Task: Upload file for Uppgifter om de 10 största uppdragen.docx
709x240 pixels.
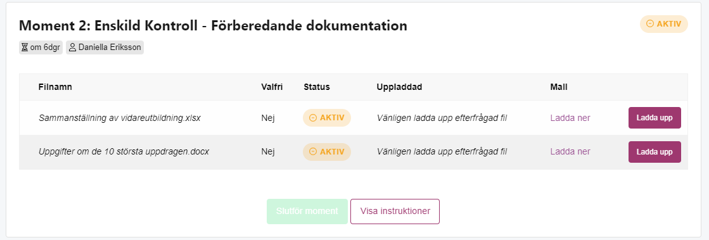Action: (x=655, y=152)
